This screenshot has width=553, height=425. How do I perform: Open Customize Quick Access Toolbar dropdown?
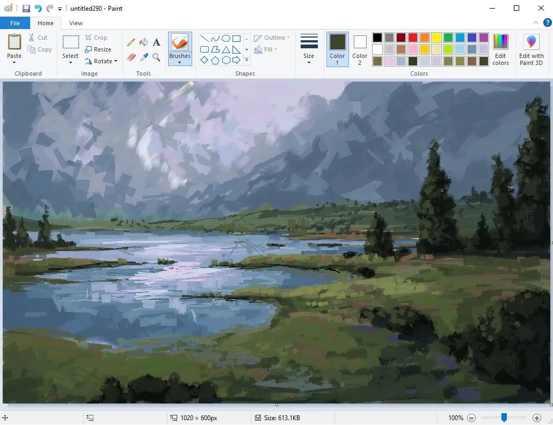pos(60,9)
